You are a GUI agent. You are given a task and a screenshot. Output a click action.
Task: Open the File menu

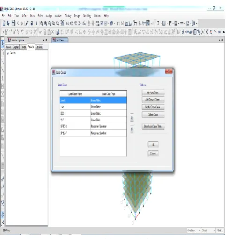point(3,15)
